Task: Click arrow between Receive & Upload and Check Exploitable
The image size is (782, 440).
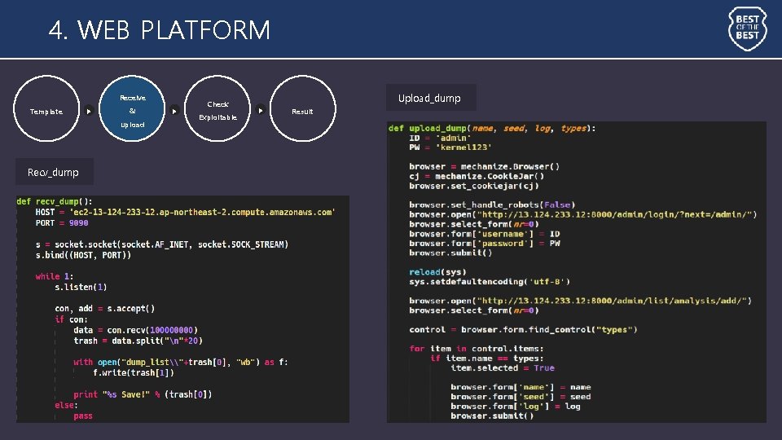Action: (174, 111)
